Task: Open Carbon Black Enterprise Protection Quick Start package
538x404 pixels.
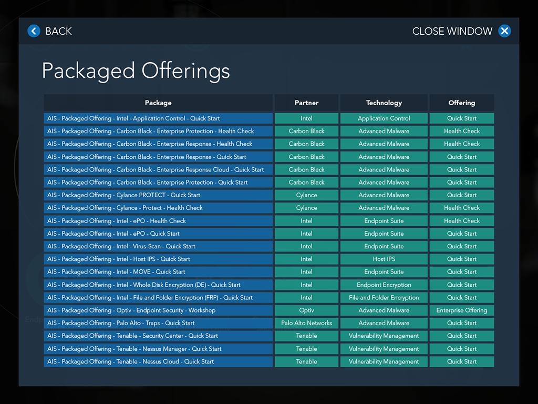Action: pos(158,182)
